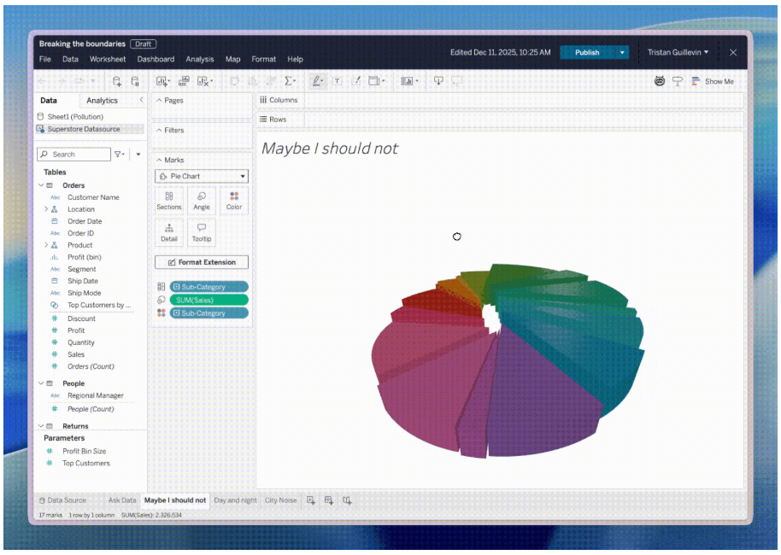Switch to the Analytics tab

click(x=103, y=101)
